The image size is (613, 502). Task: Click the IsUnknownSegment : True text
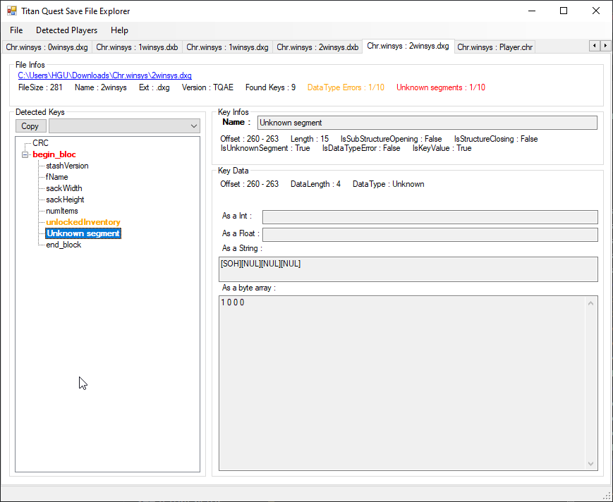pos(265,149)
